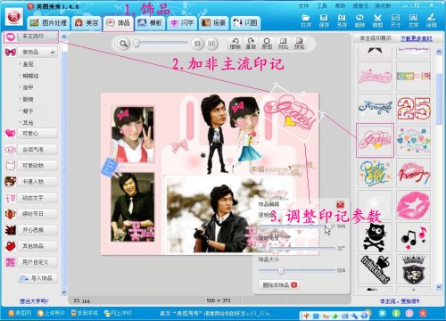Click the 删除本饰品 delete button
This screenshot has height=321, width=446.
click(x=278, y=284)
